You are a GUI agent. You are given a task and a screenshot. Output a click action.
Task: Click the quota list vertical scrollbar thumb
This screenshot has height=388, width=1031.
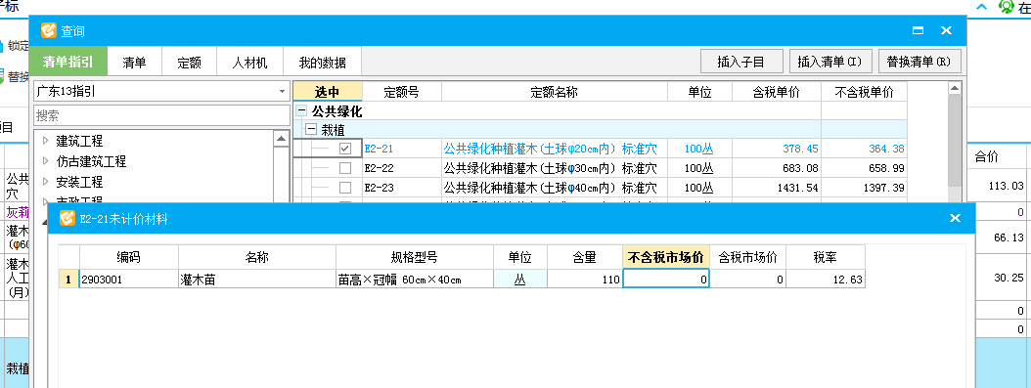point(955,140)
